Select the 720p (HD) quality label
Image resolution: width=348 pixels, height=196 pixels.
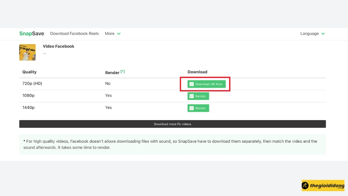pyautogui.click(x=32, y=84)
